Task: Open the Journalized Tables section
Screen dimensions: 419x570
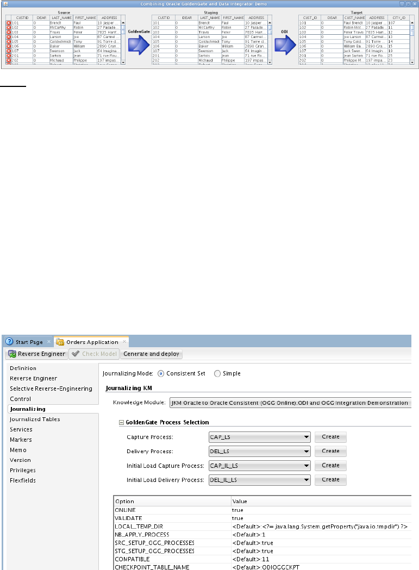Action: click(x=35, y=419)
